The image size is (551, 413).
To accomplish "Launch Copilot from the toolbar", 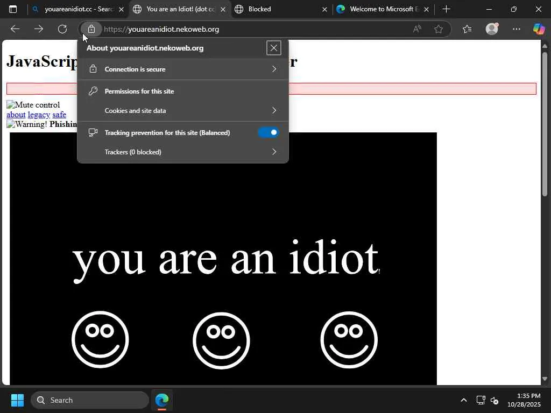I will (x=539, y=29).
